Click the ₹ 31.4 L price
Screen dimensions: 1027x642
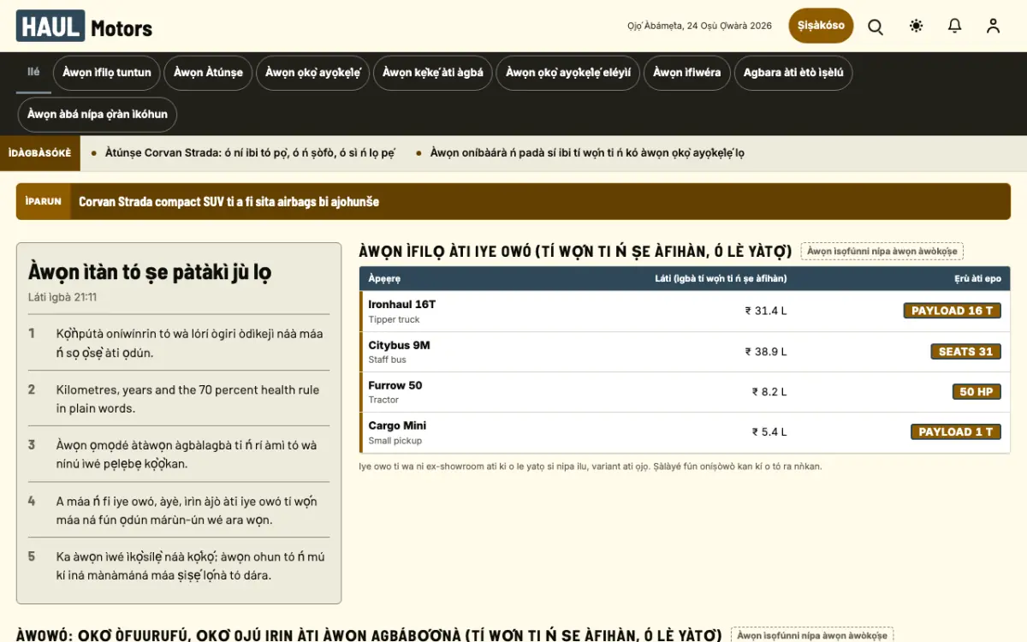tap(766, 311)
